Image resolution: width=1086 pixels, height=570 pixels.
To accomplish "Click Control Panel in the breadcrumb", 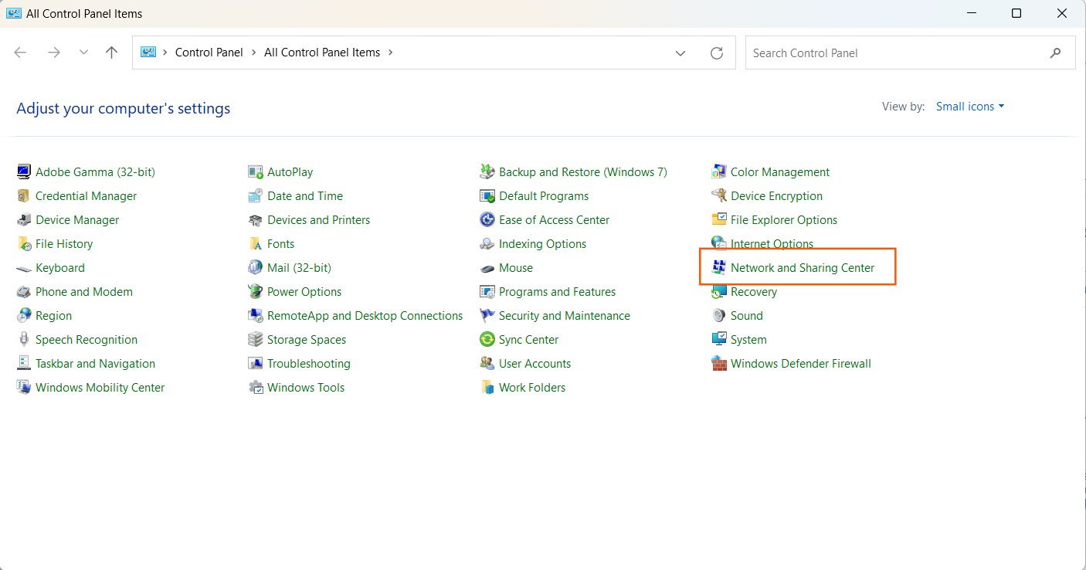I will 209,53.
